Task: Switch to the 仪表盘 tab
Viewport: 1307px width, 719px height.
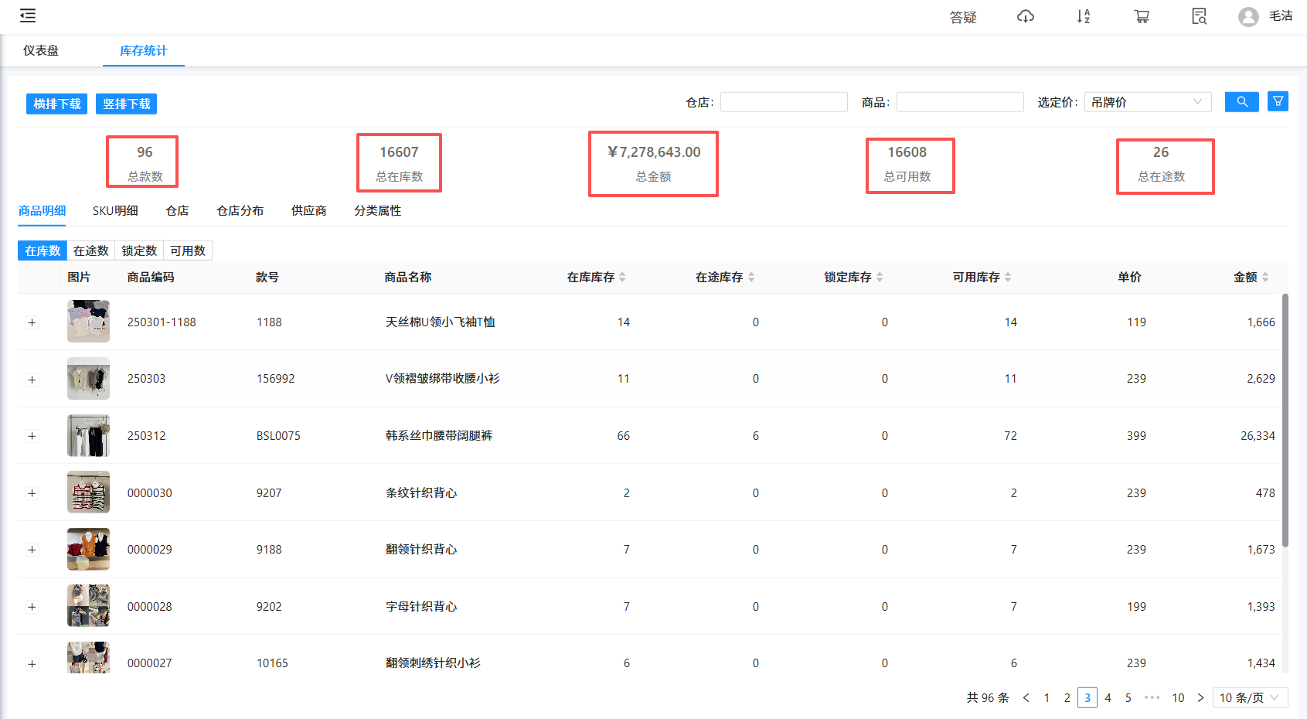Action: click(x=41, y=50)
